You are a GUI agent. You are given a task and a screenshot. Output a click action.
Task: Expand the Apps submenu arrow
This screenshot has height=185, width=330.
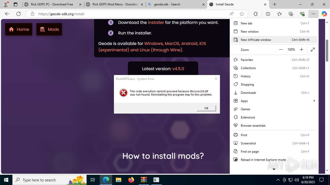(314, 101)
